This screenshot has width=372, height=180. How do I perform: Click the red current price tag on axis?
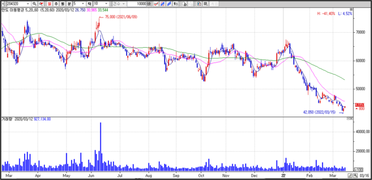coord(359,104)
